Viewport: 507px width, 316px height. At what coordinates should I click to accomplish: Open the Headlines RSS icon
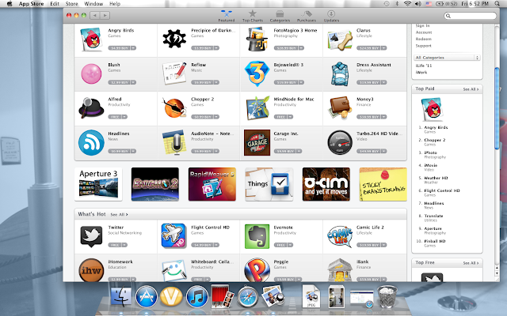(x=91, y=142)
